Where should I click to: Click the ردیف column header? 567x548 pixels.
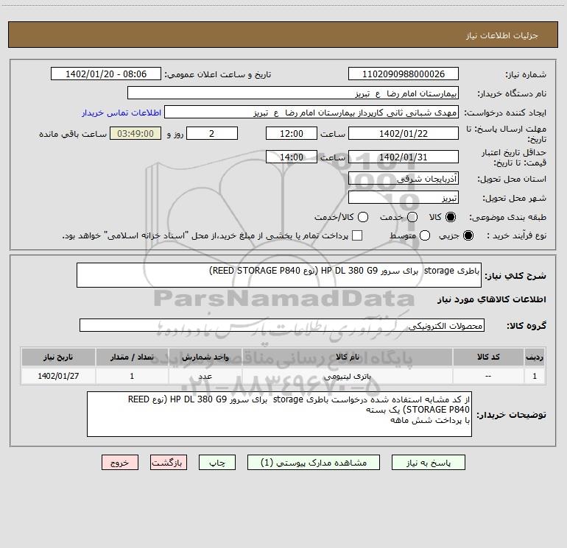tap(535, 357)
